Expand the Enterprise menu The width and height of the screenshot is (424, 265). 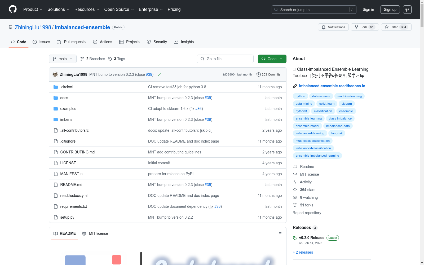click(x=151, y=10)
